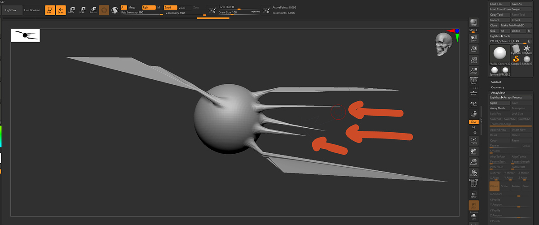This screenshot has width=539, height=225.
Task: Click the Export button
Action: tap(521, 20)
